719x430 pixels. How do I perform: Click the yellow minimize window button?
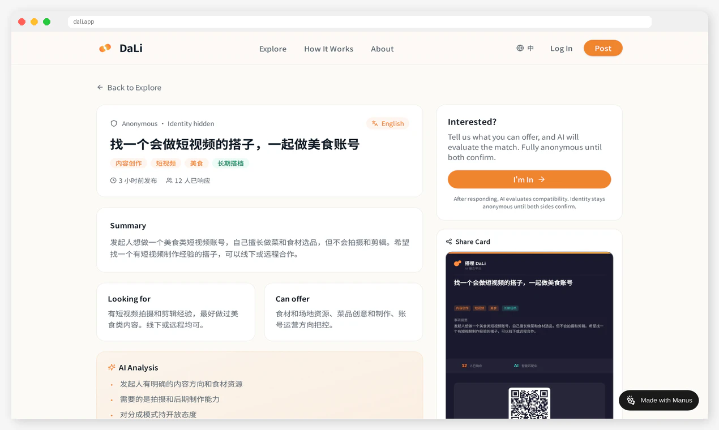(x=34, y=21)
